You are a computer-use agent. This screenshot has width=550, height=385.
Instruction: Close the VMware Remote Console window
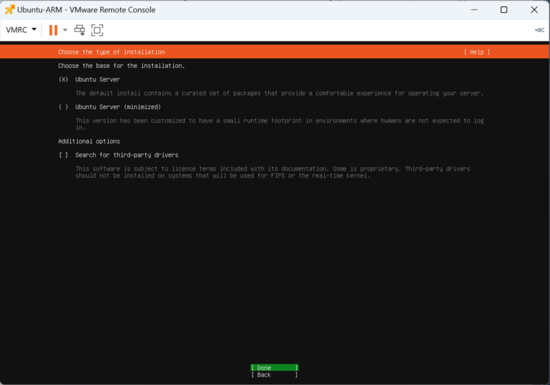tap(534, 10)
